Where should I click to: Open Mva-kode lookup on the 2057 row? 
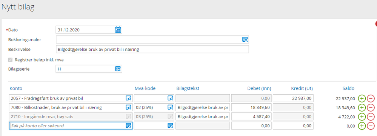[170, 98]
